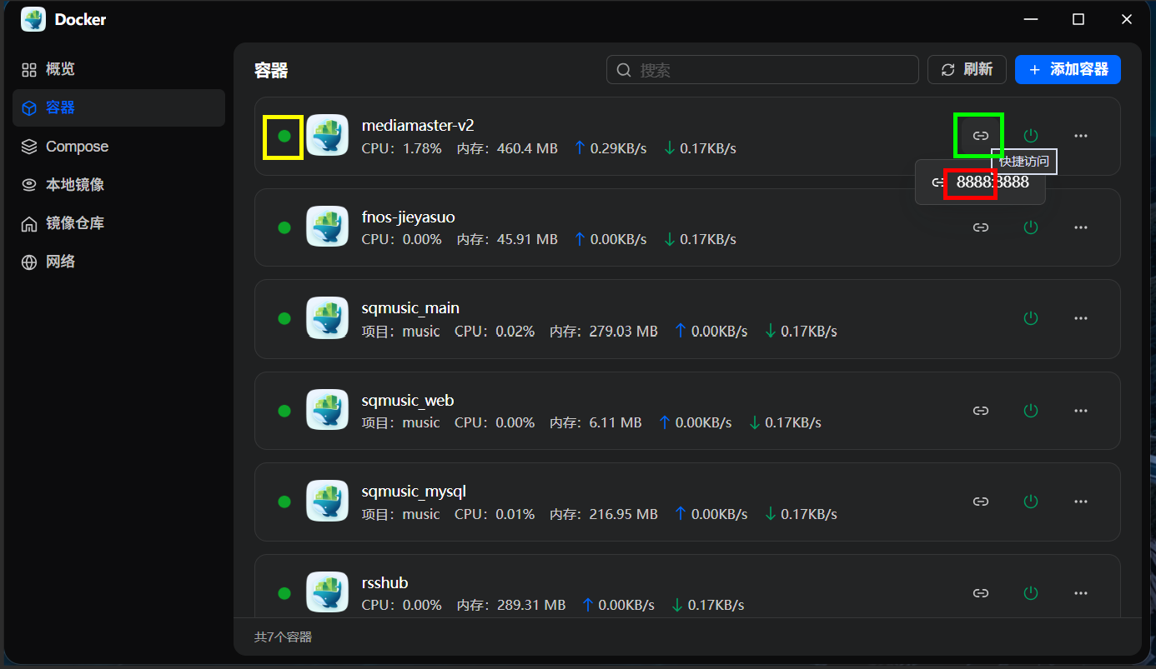Switch to 网络 network section
Viewport: 1156px width, 669px height.
click(x=118, y=262)
